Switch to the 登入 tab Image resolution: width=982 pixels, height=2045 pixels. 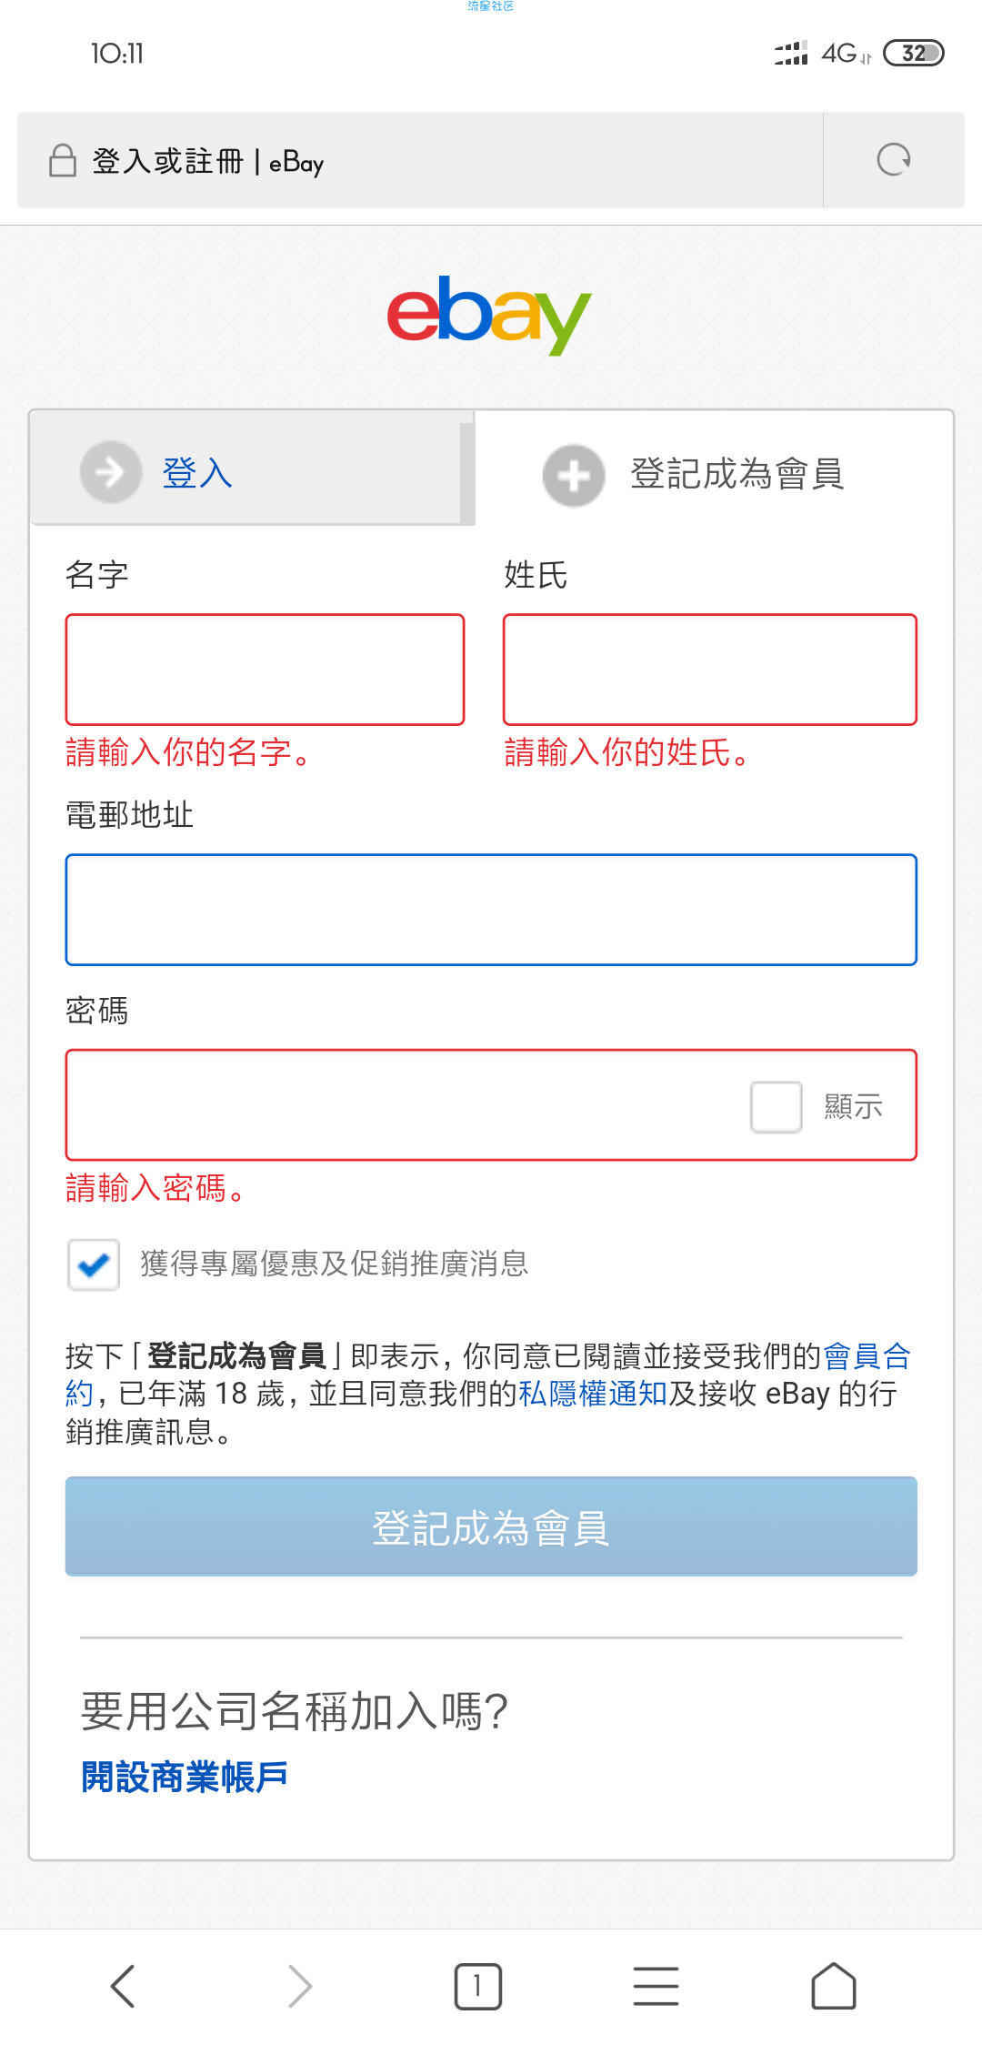(x=196, y=473)
